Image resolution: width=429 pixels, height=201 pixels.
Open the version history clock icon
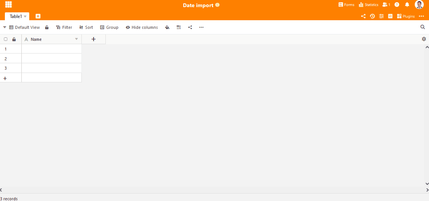point(372,16)
